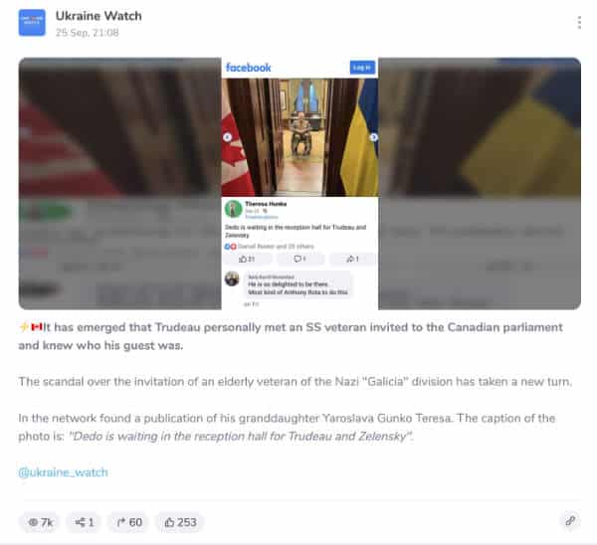Open the Ukraine Watch channel name

(x=99, y=16)
